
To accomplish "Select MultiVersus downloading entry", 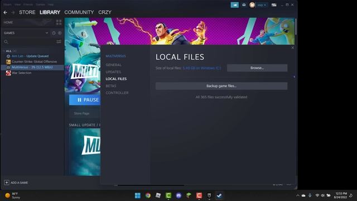I will coord(32,67).
